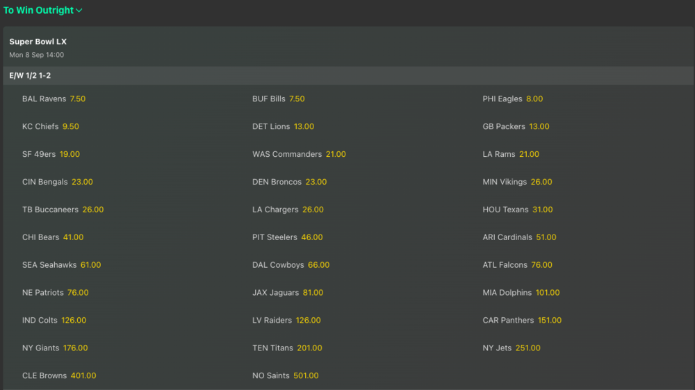Select DET Lions at 13.00
The image size is (695, 390).
pos(283,126)
